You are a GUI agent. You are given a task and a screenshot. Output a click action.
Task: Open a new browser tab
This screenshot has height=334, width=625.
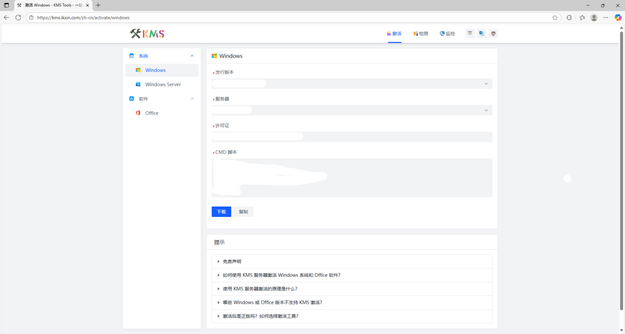click(98, 5)
